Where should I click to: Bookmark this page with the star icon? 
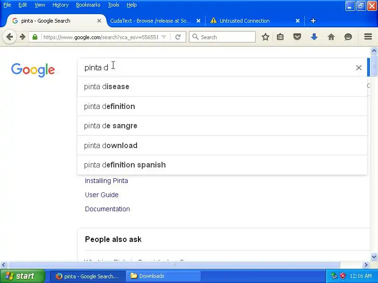266,37
